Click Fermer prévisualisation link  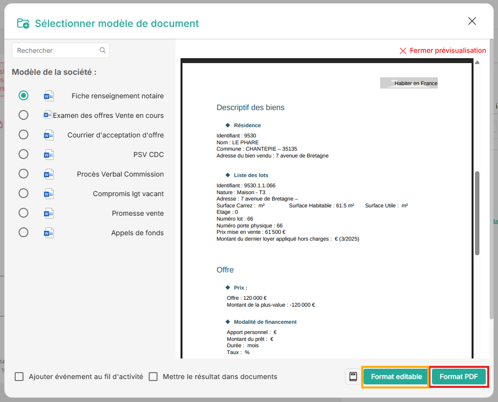[443, 50]
